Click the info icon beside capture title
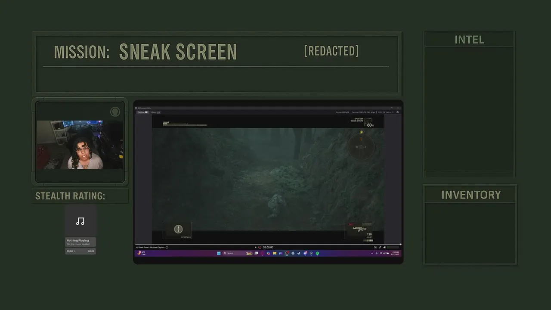The width and height of the screenshot is (551, 310). click(x=167, y=247)
